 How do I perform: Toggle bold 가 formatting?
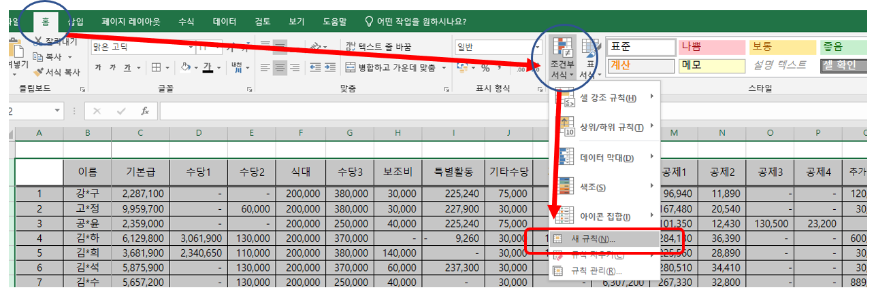click(99, 67)
